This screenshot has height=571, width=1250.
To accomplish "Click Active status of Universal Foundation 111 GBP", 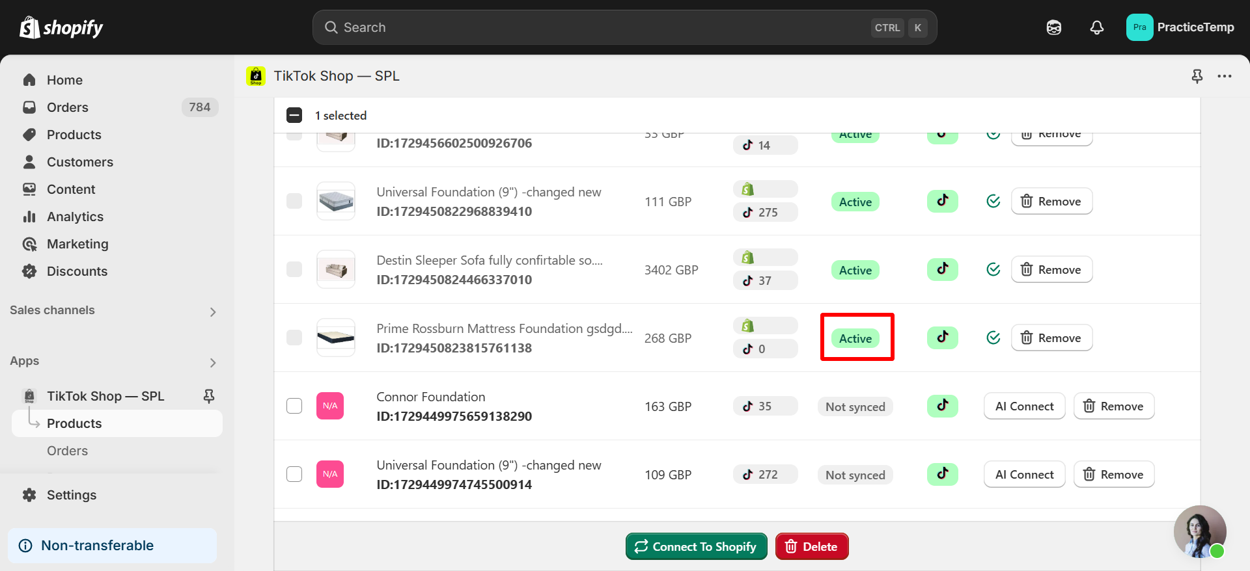I will pyautogui.click(x=855, y=202).
